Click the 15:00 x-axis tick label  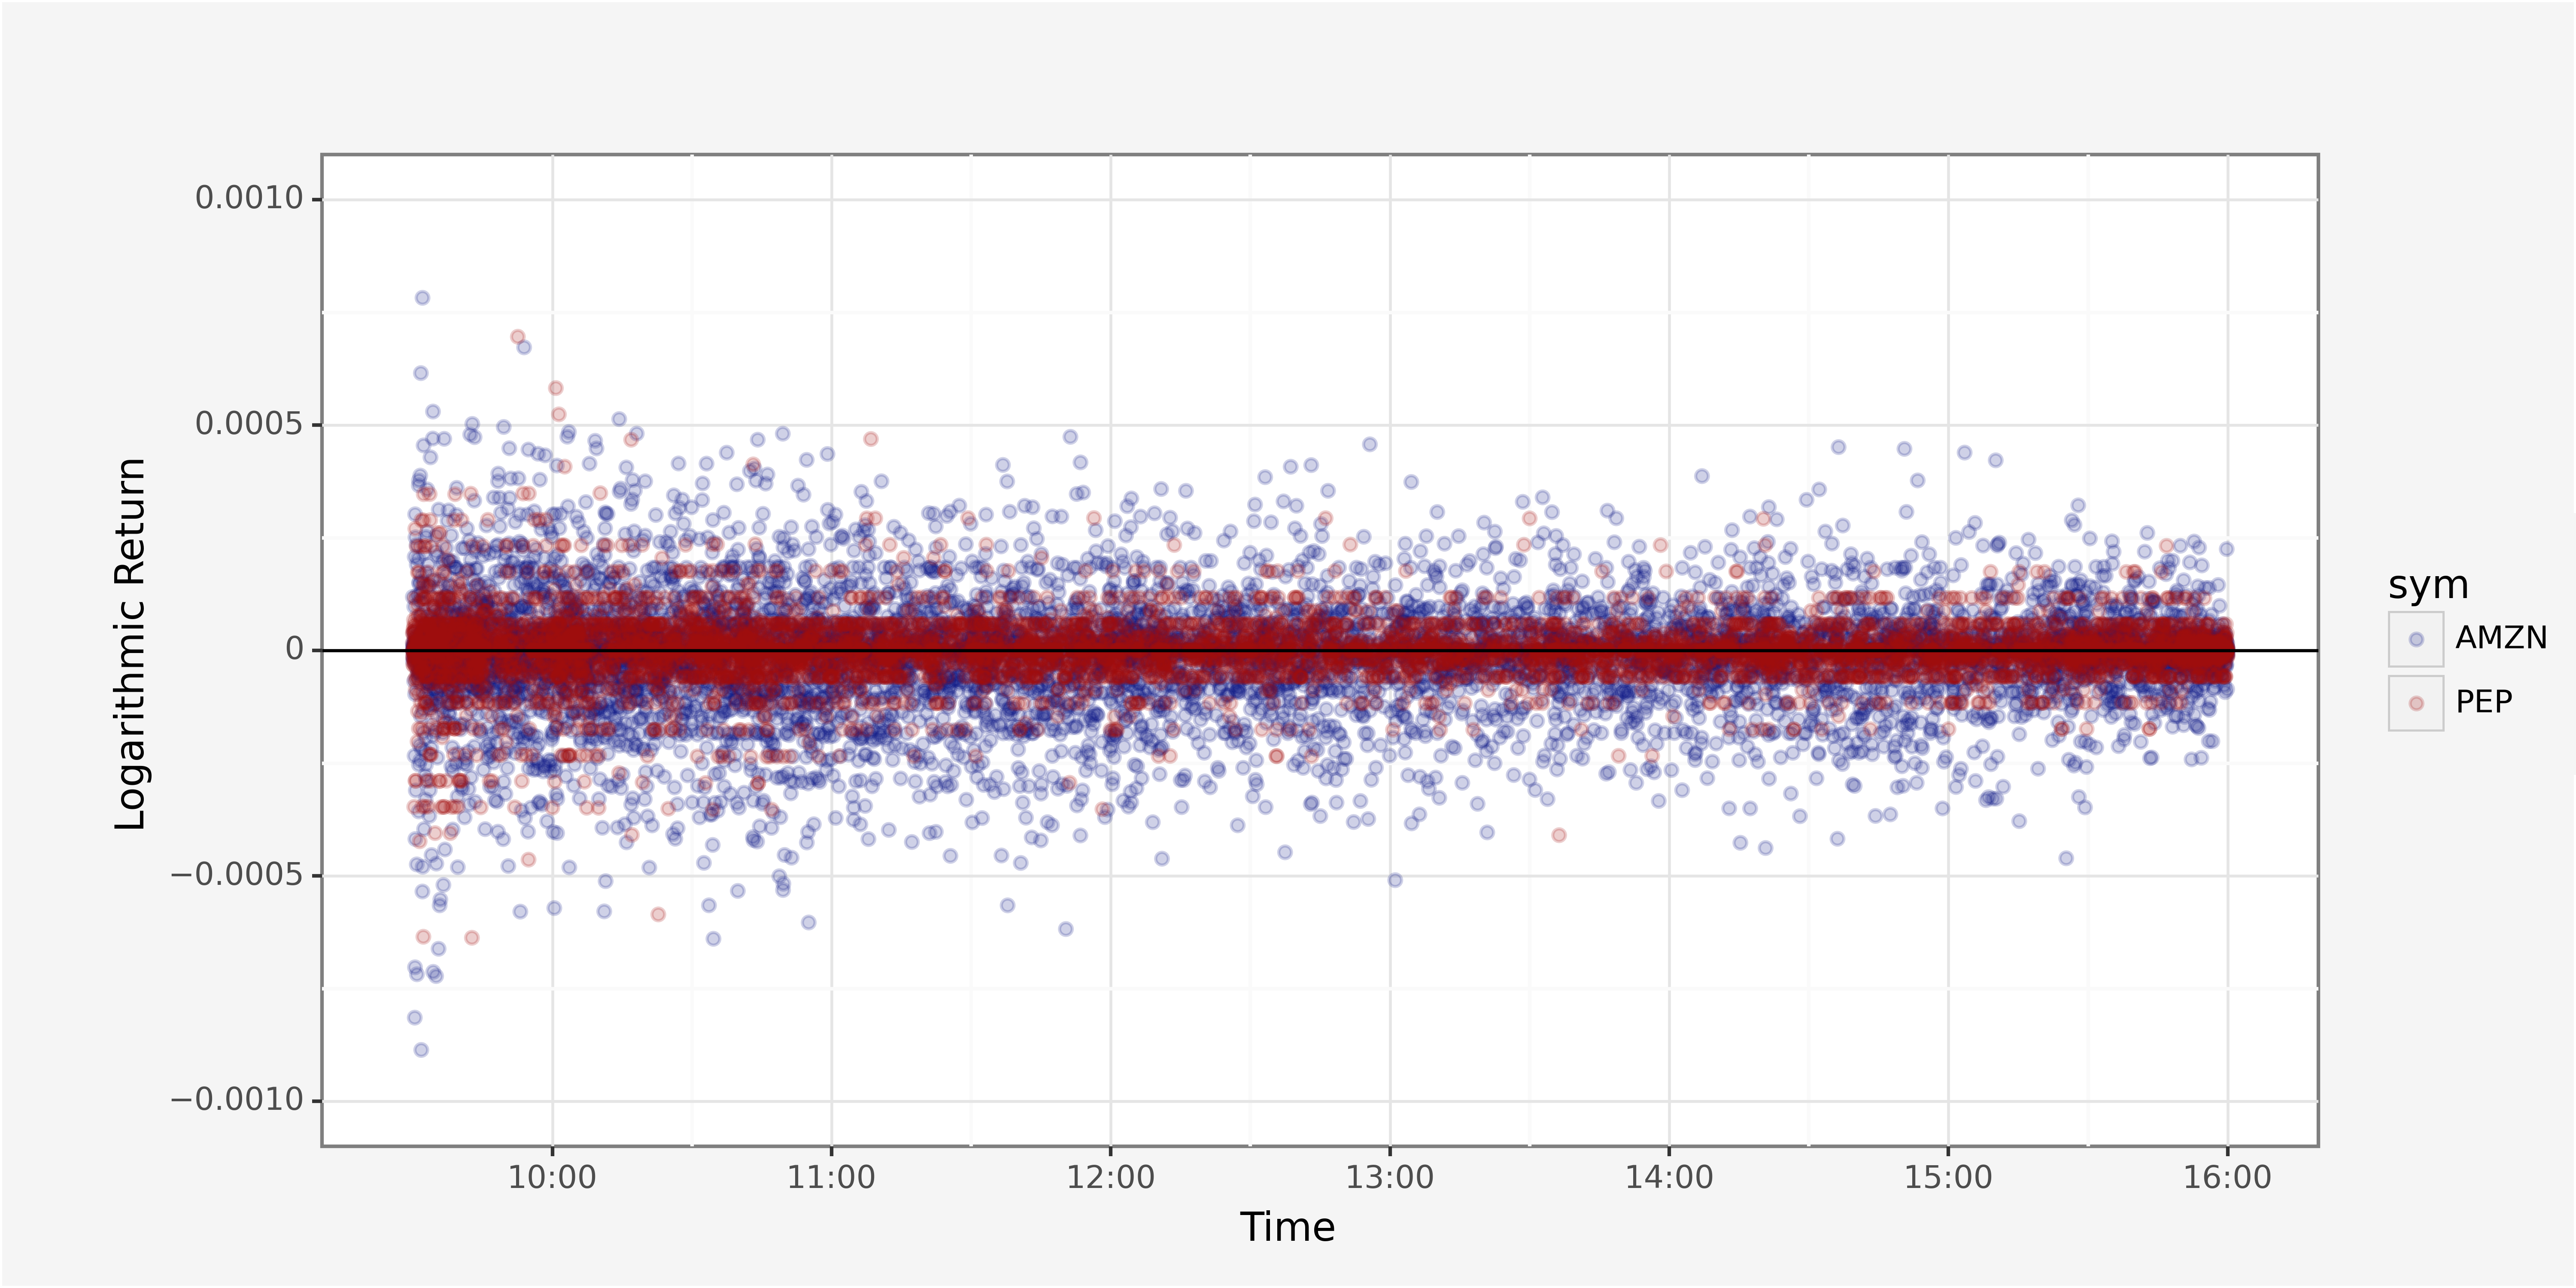pos(1947,1177)
